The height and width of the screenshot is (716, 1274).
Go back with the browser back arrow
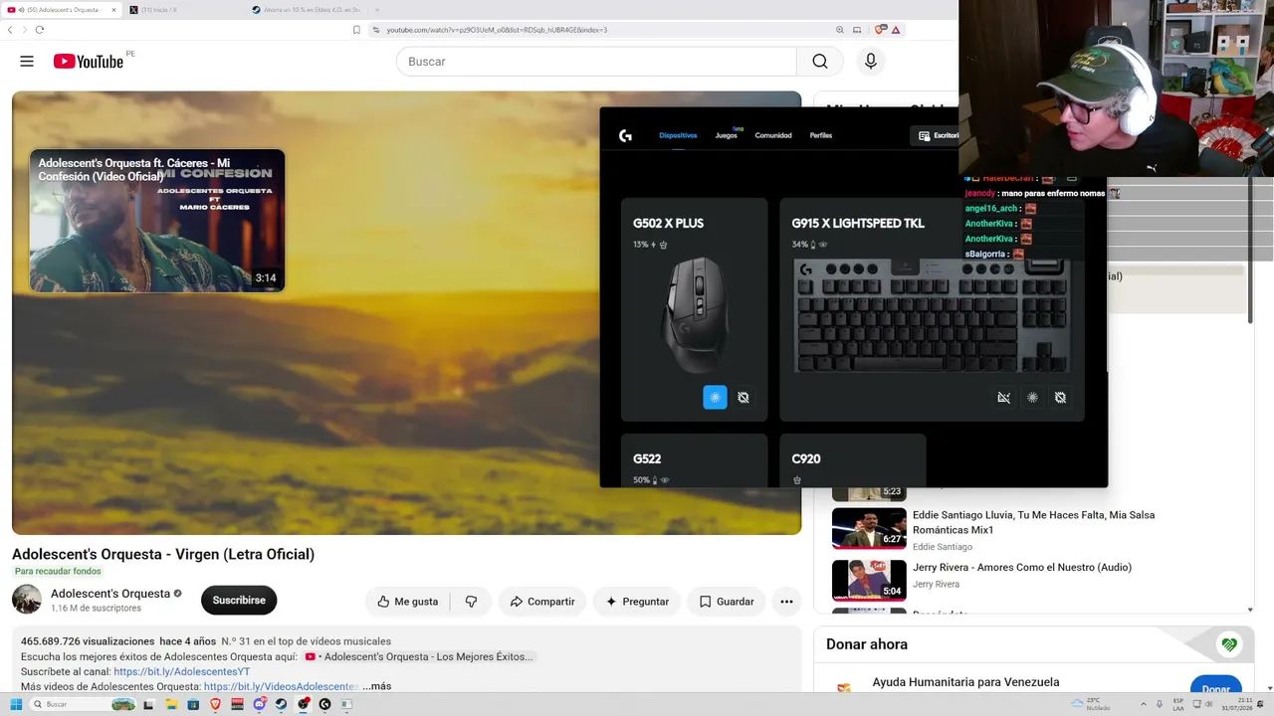pyautogui.click(x=10, y=30)
